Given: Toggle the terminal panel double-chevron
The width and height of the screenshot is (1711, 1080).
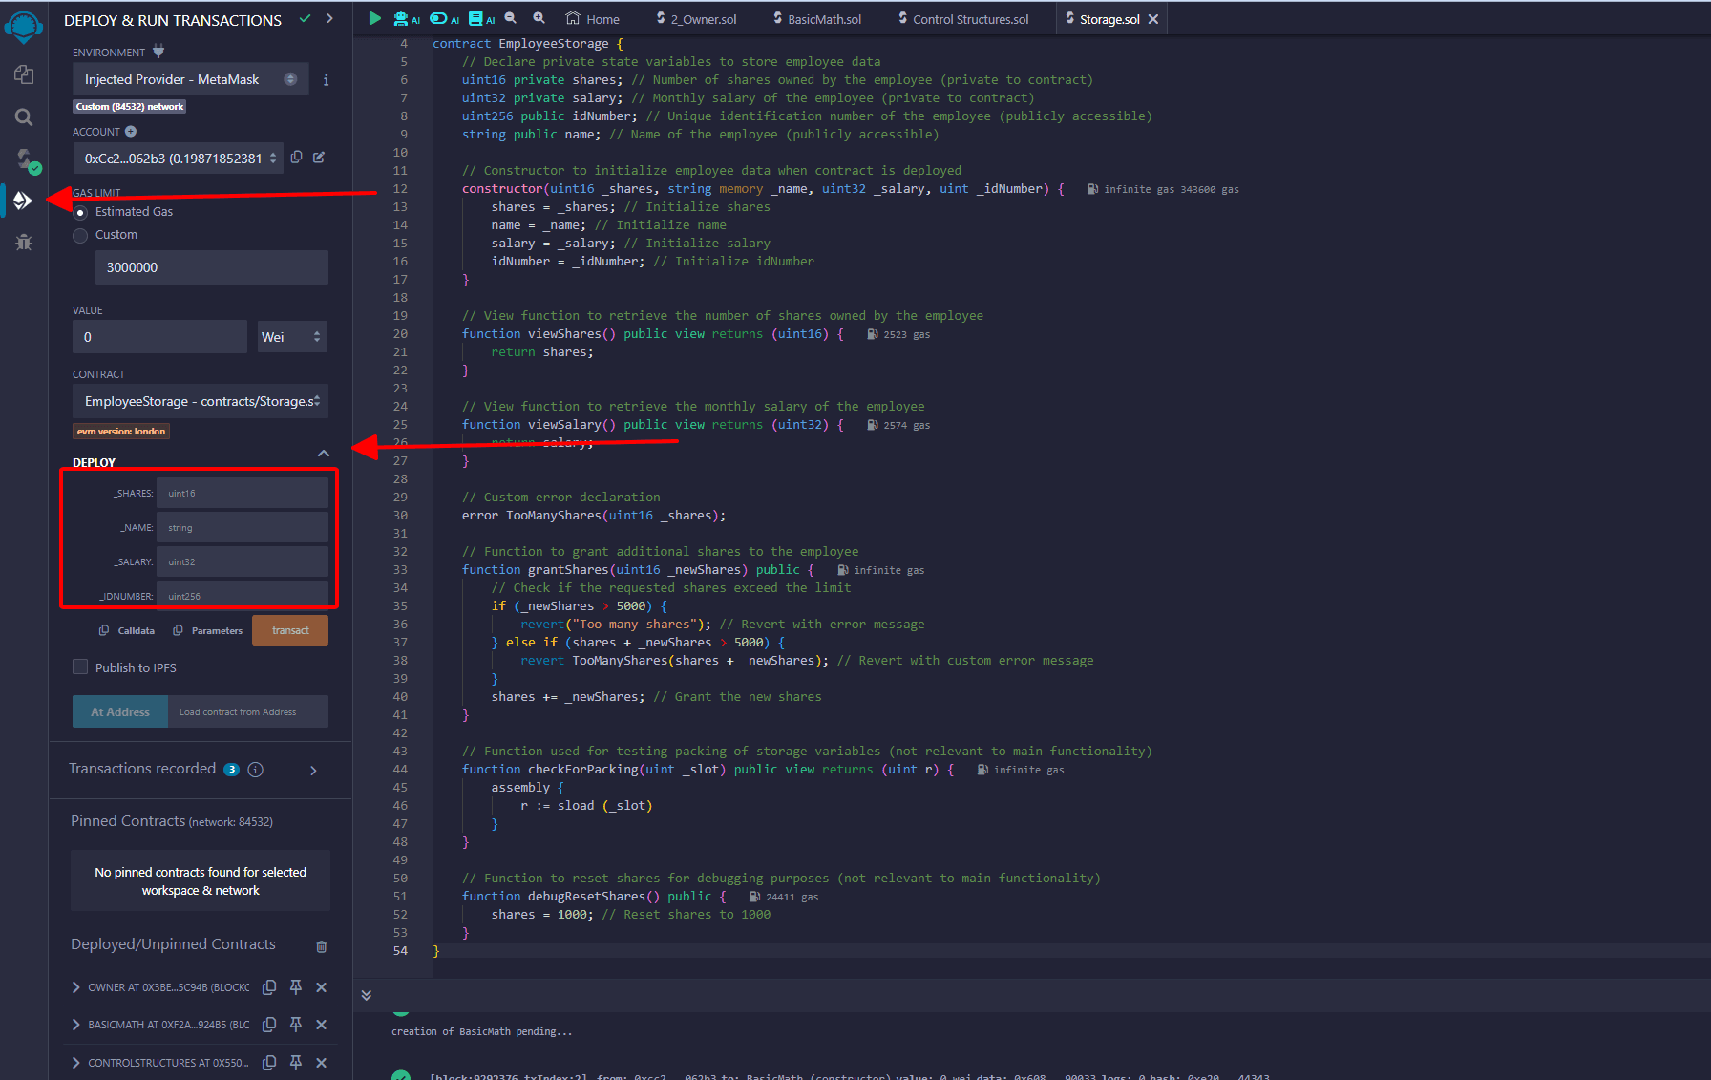Looking at the screenshot, I should (x=367, y=995).
